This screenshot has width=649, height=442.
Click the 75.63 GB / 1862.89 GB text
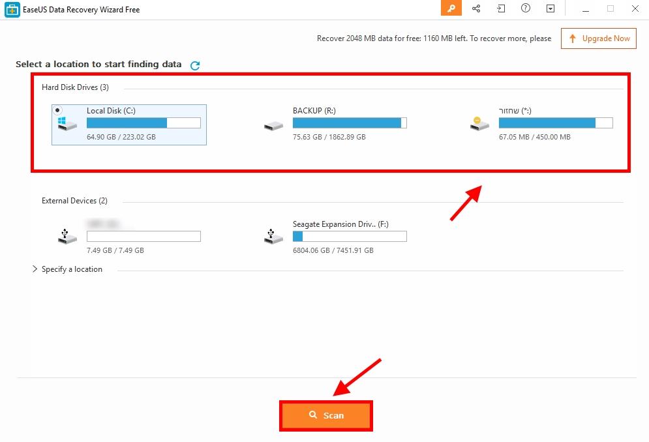coord(329,137)
